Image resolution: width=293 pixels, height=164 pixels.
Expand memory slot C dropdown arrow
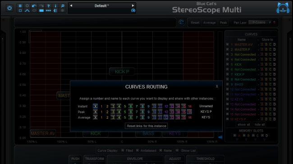255,140
